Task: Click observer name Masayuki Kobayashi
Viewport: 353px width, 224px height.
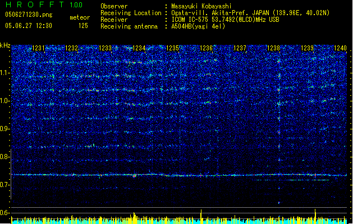Action: click(x=201, y=6)
